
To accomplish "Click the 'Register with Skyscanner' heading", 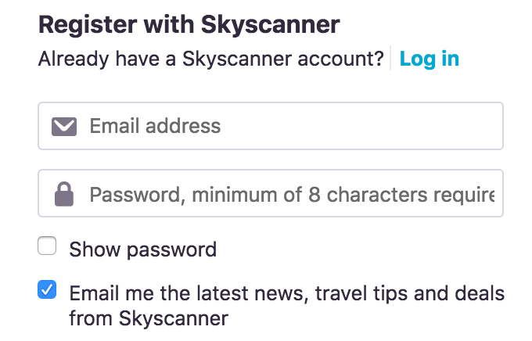I will coord(189,24).
